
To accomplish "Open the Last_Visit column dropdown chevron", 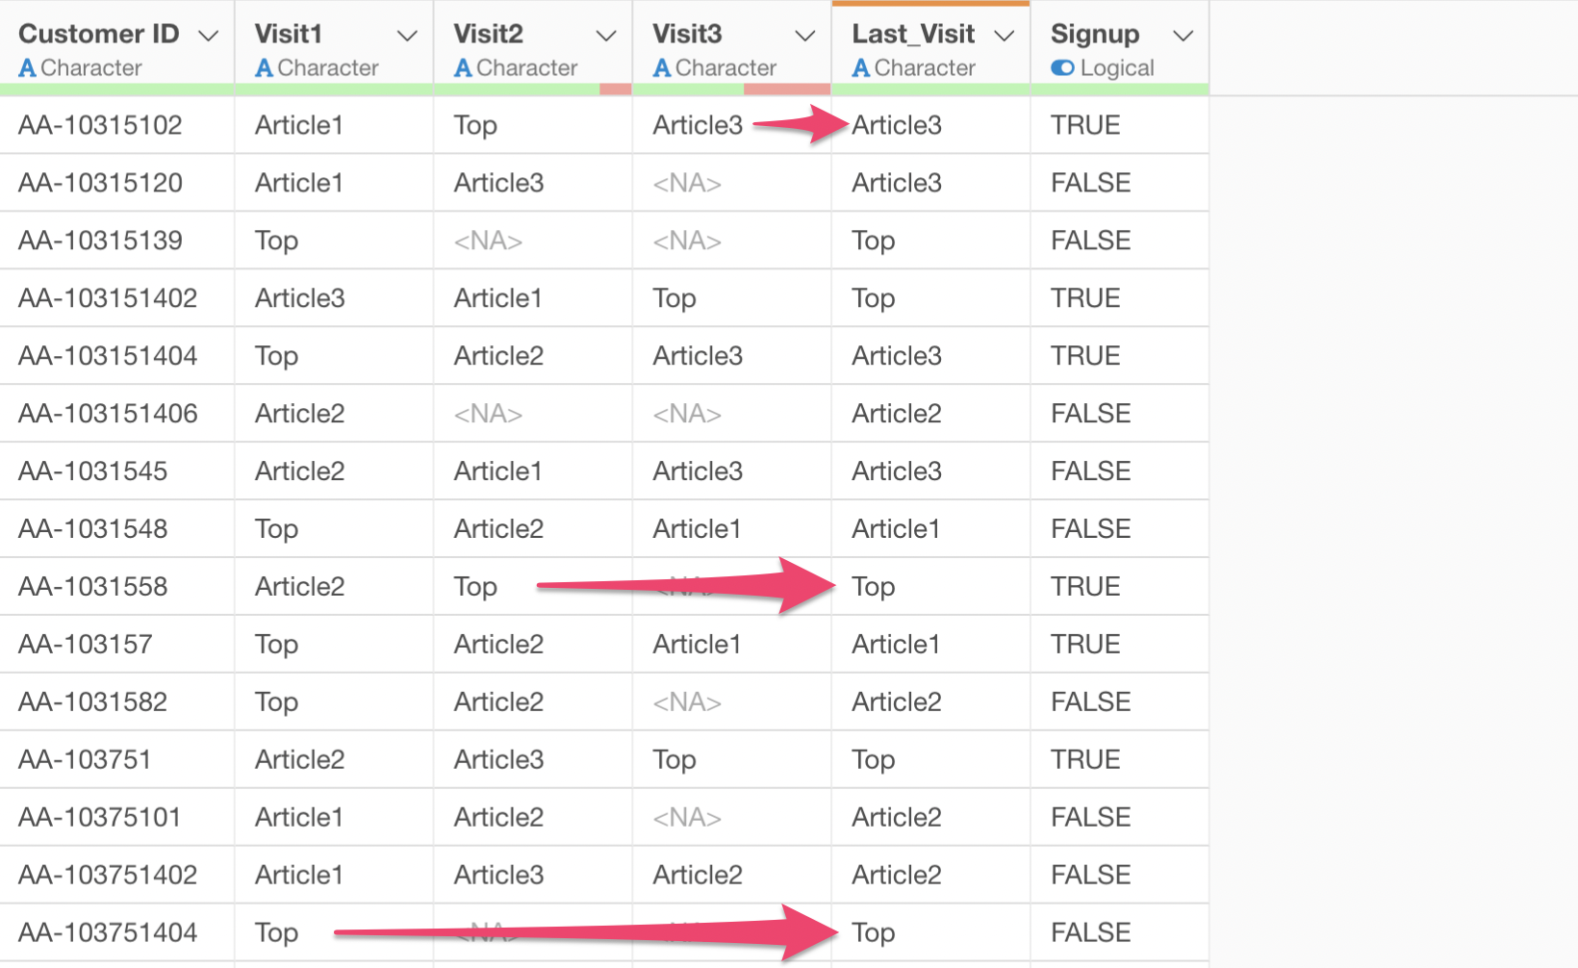I will pos(1005,37).
